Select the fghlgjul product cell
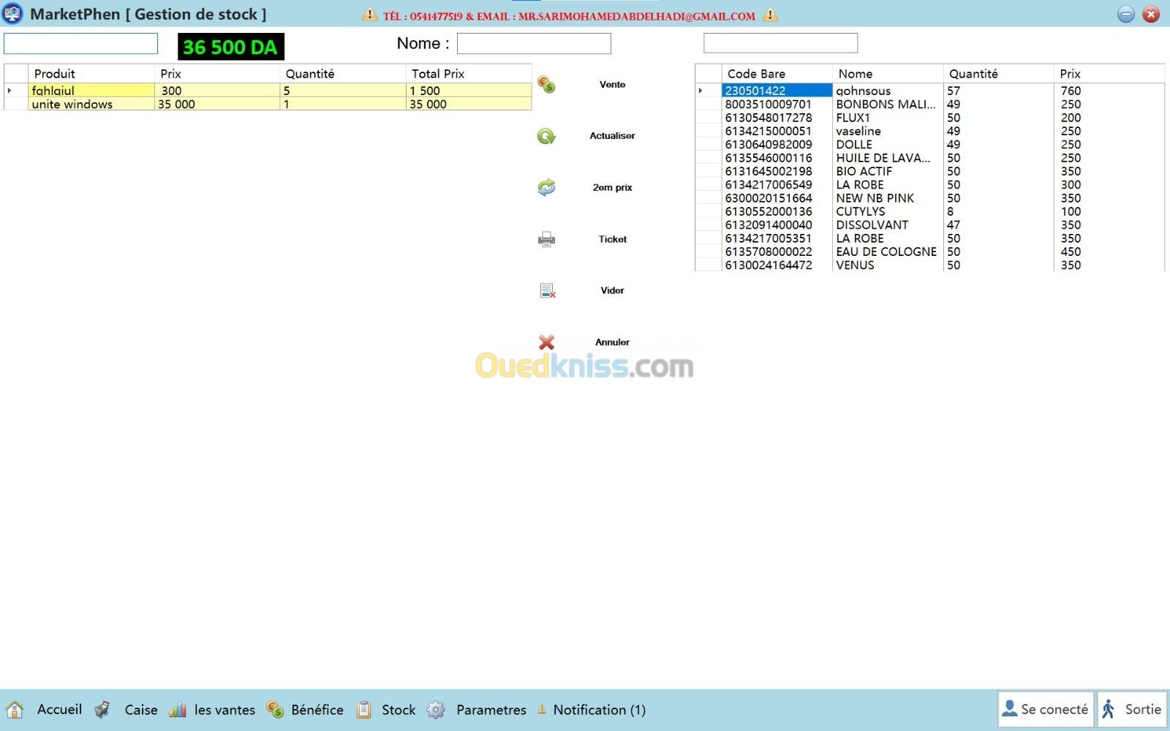Image resolution: width=1170 pixels, height=731 pixels. point(91,91)
